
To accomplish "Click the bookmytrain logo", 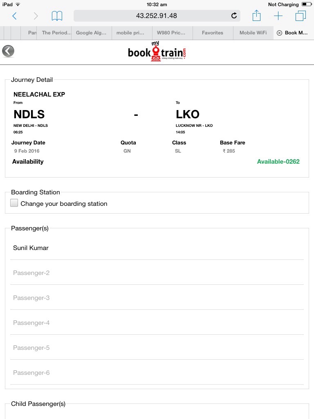I will (157, 52).
